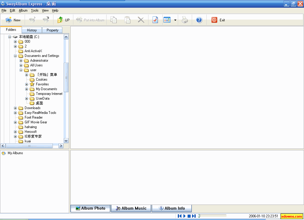The height and width of the screenshot is (220, 304).
Task: Click the rotate left toolbar icon
Action: tap(32, 20)
